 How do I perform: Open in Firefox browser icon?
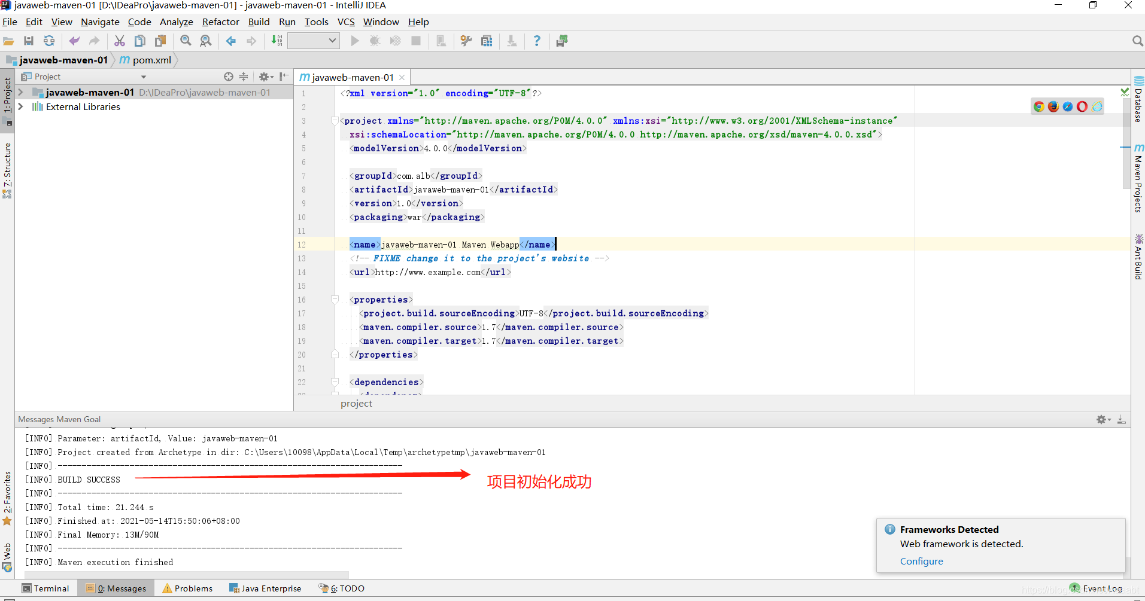tap(1053, 106)
